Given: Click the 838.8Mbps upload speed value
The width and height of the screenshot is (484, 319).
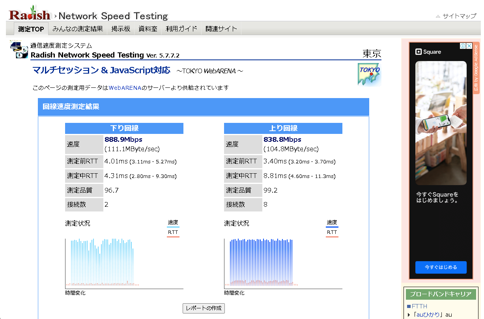Looking at the screenshot, I should point(282,139).
